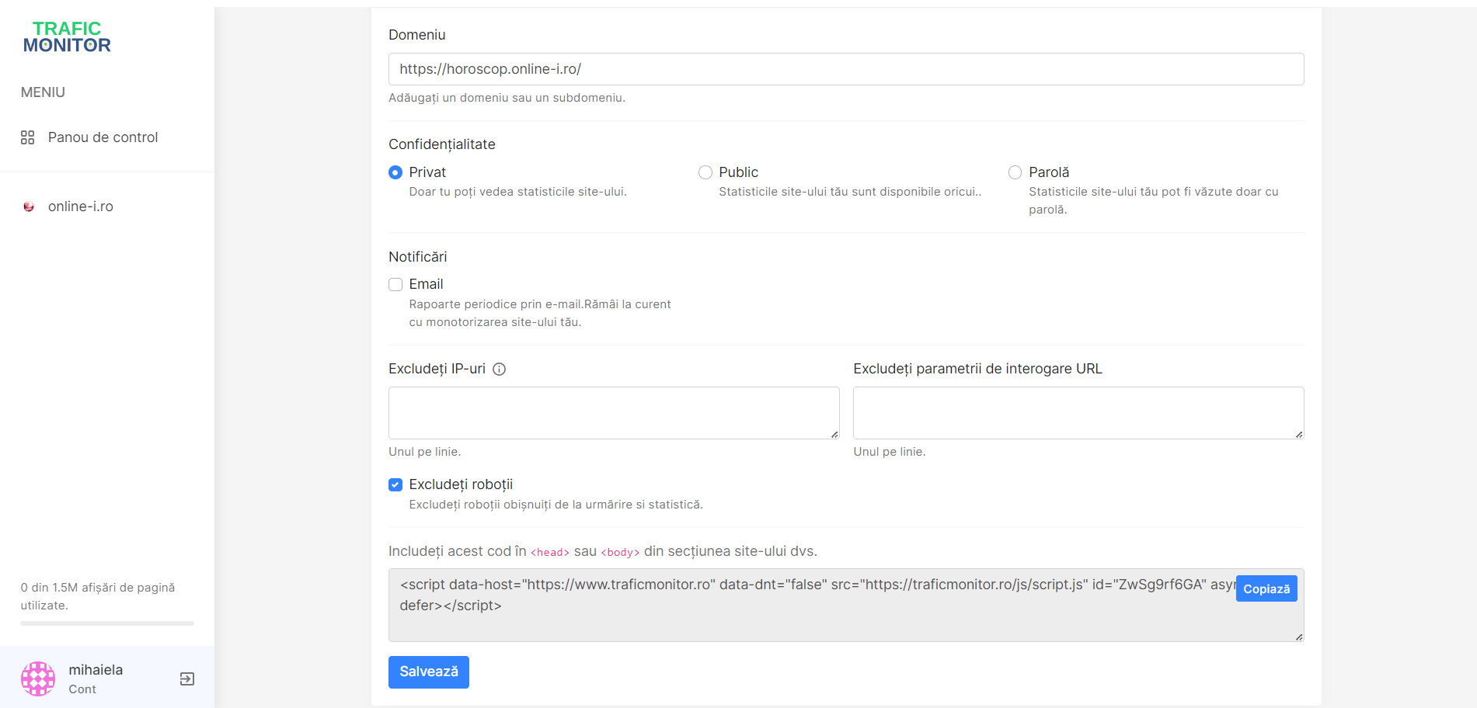Select the Privat confidentiality option
The height and width of the screenshot is (708, 1477).
(395, 172)
